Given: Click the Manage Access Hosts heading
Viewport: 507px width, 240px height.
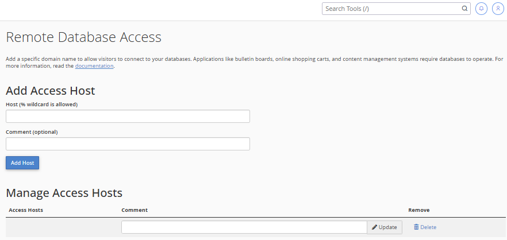Looking at the screenshot, I should pos(64,193).
